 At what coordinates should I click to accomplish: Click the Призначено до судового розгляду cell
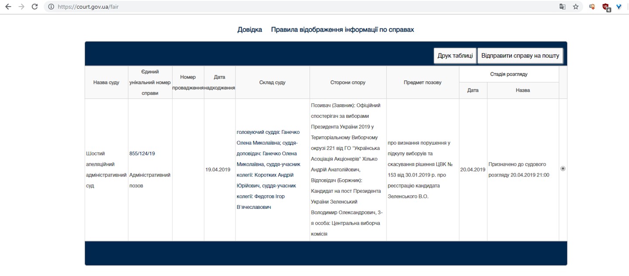point(523,170)
